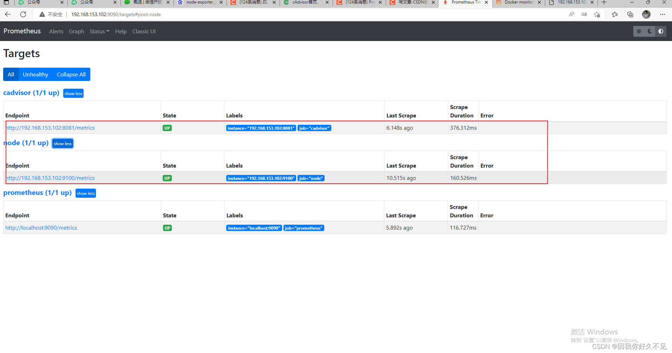Image resolution: width=672 pixels, height=353 pixels.
Task: Open browser Settings and more (three dots)
Action: [x=663, y=14]
